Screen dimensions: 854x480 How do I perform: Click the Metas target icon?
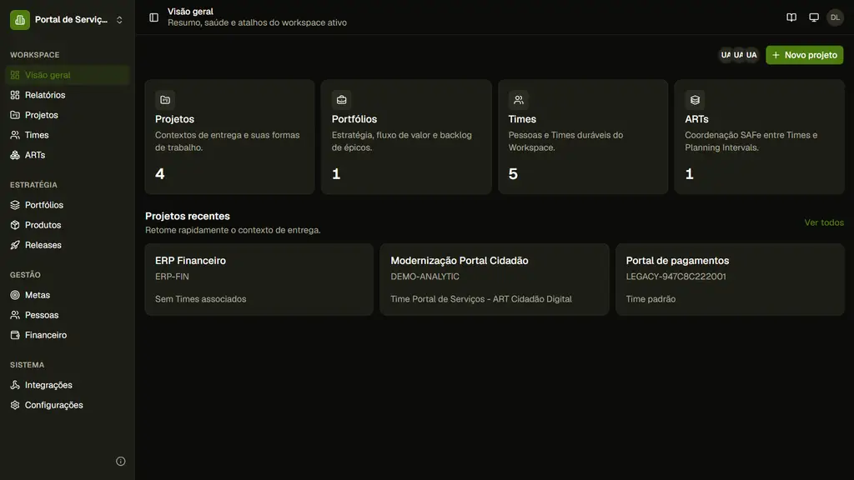click(15, 295)
